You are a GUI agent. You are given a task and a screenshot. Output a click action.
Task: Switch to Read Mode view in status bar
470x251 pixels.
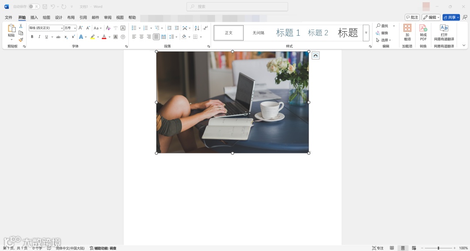[392, 248]
